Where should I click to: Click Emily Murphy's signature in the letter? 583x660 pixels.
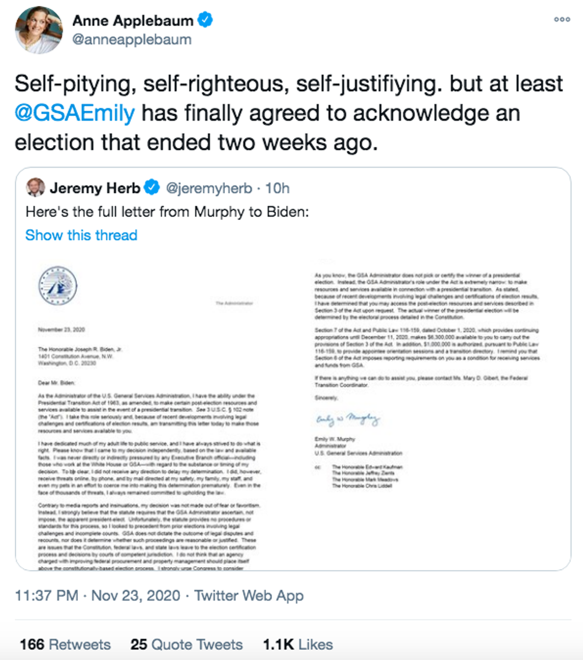tap(347, 420)
